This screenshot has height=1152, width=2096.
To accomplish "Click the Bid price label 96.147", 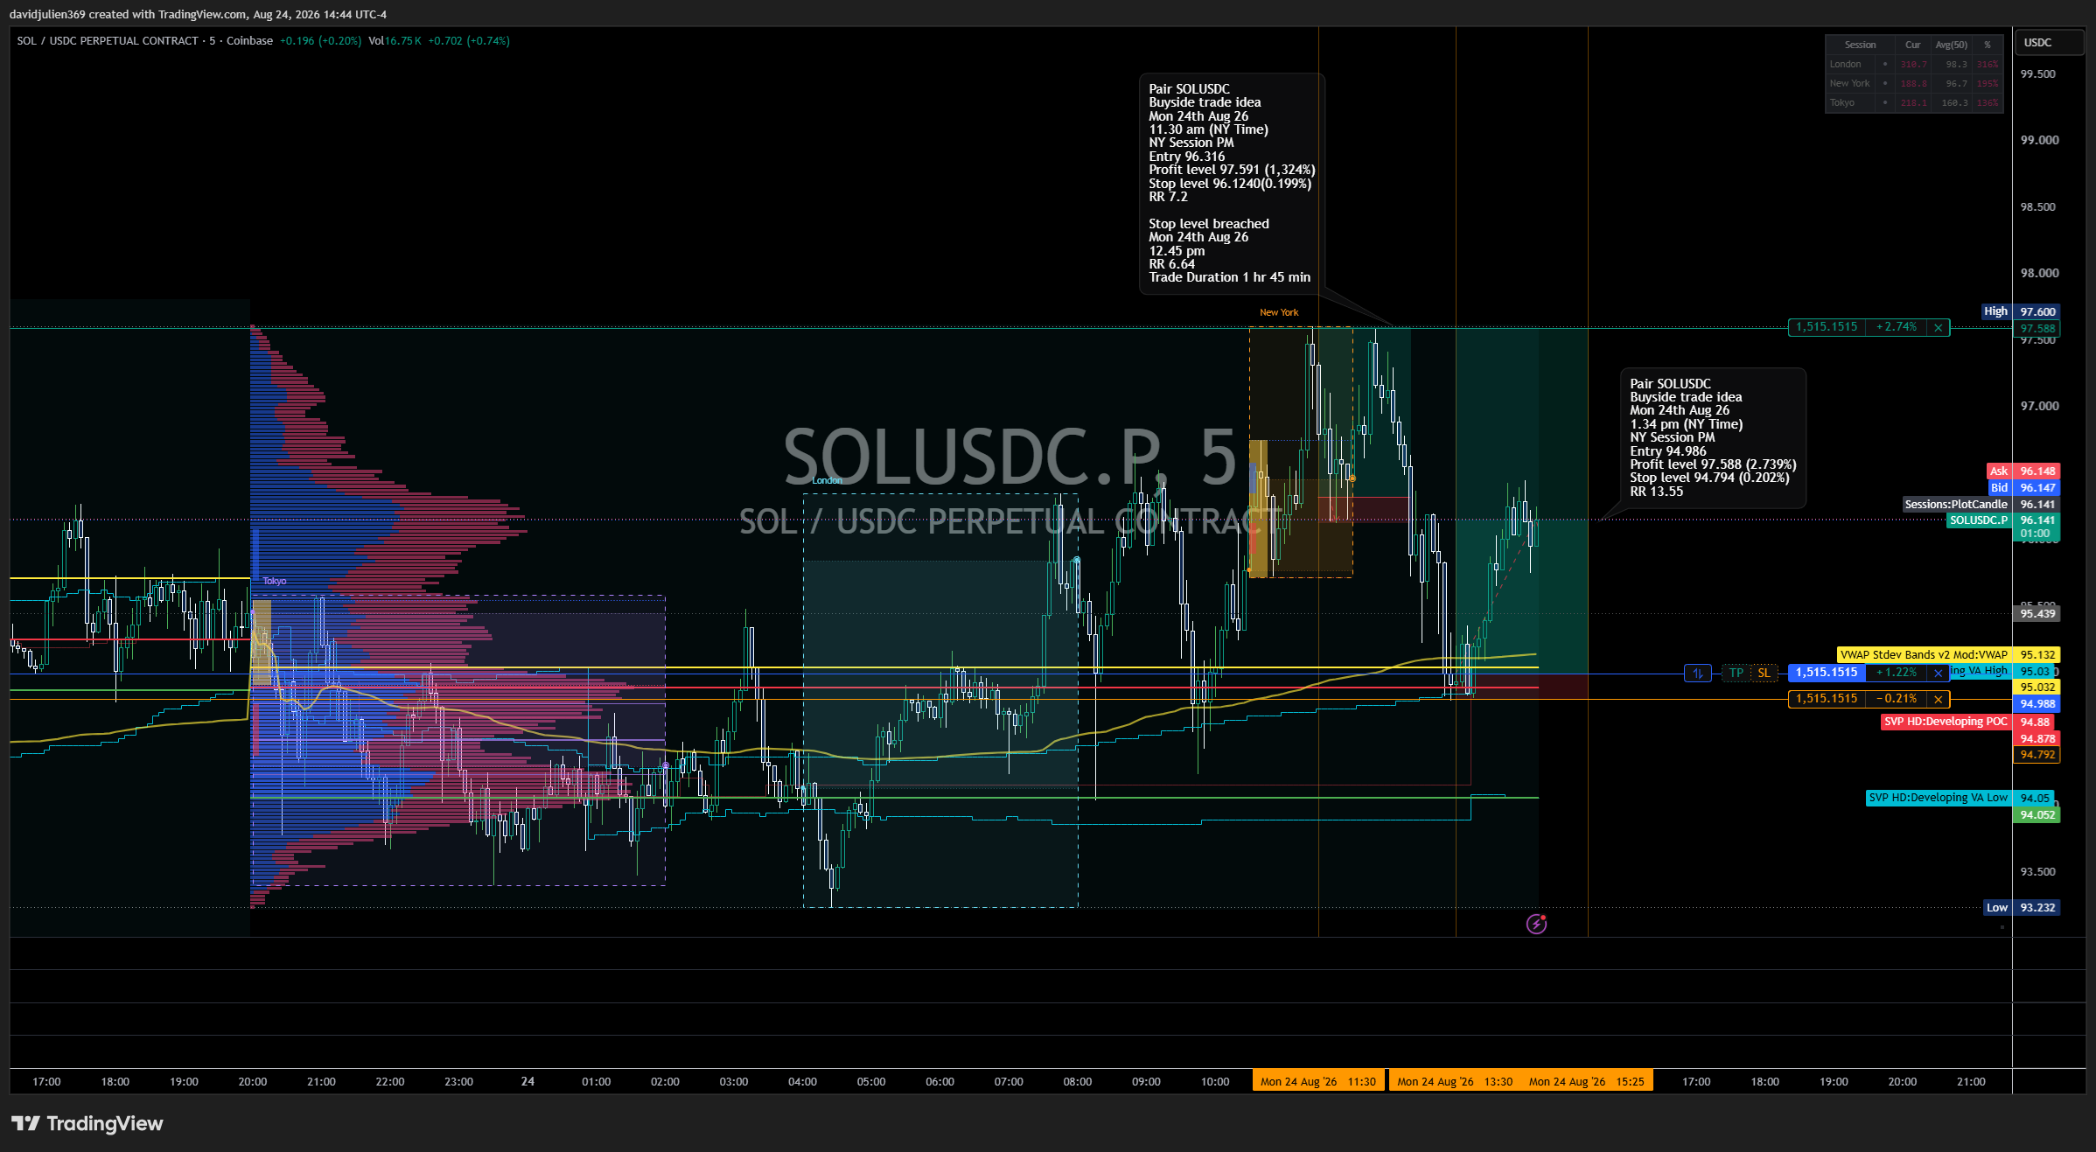I will (2023, 488).
